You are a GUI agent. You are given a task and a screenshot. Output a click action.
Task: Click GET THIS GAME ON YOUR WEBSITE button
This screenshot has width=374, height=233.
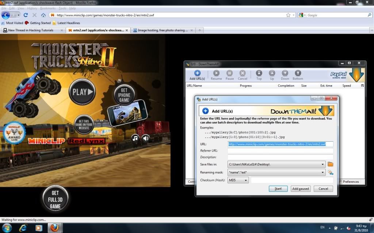point(84,125)
